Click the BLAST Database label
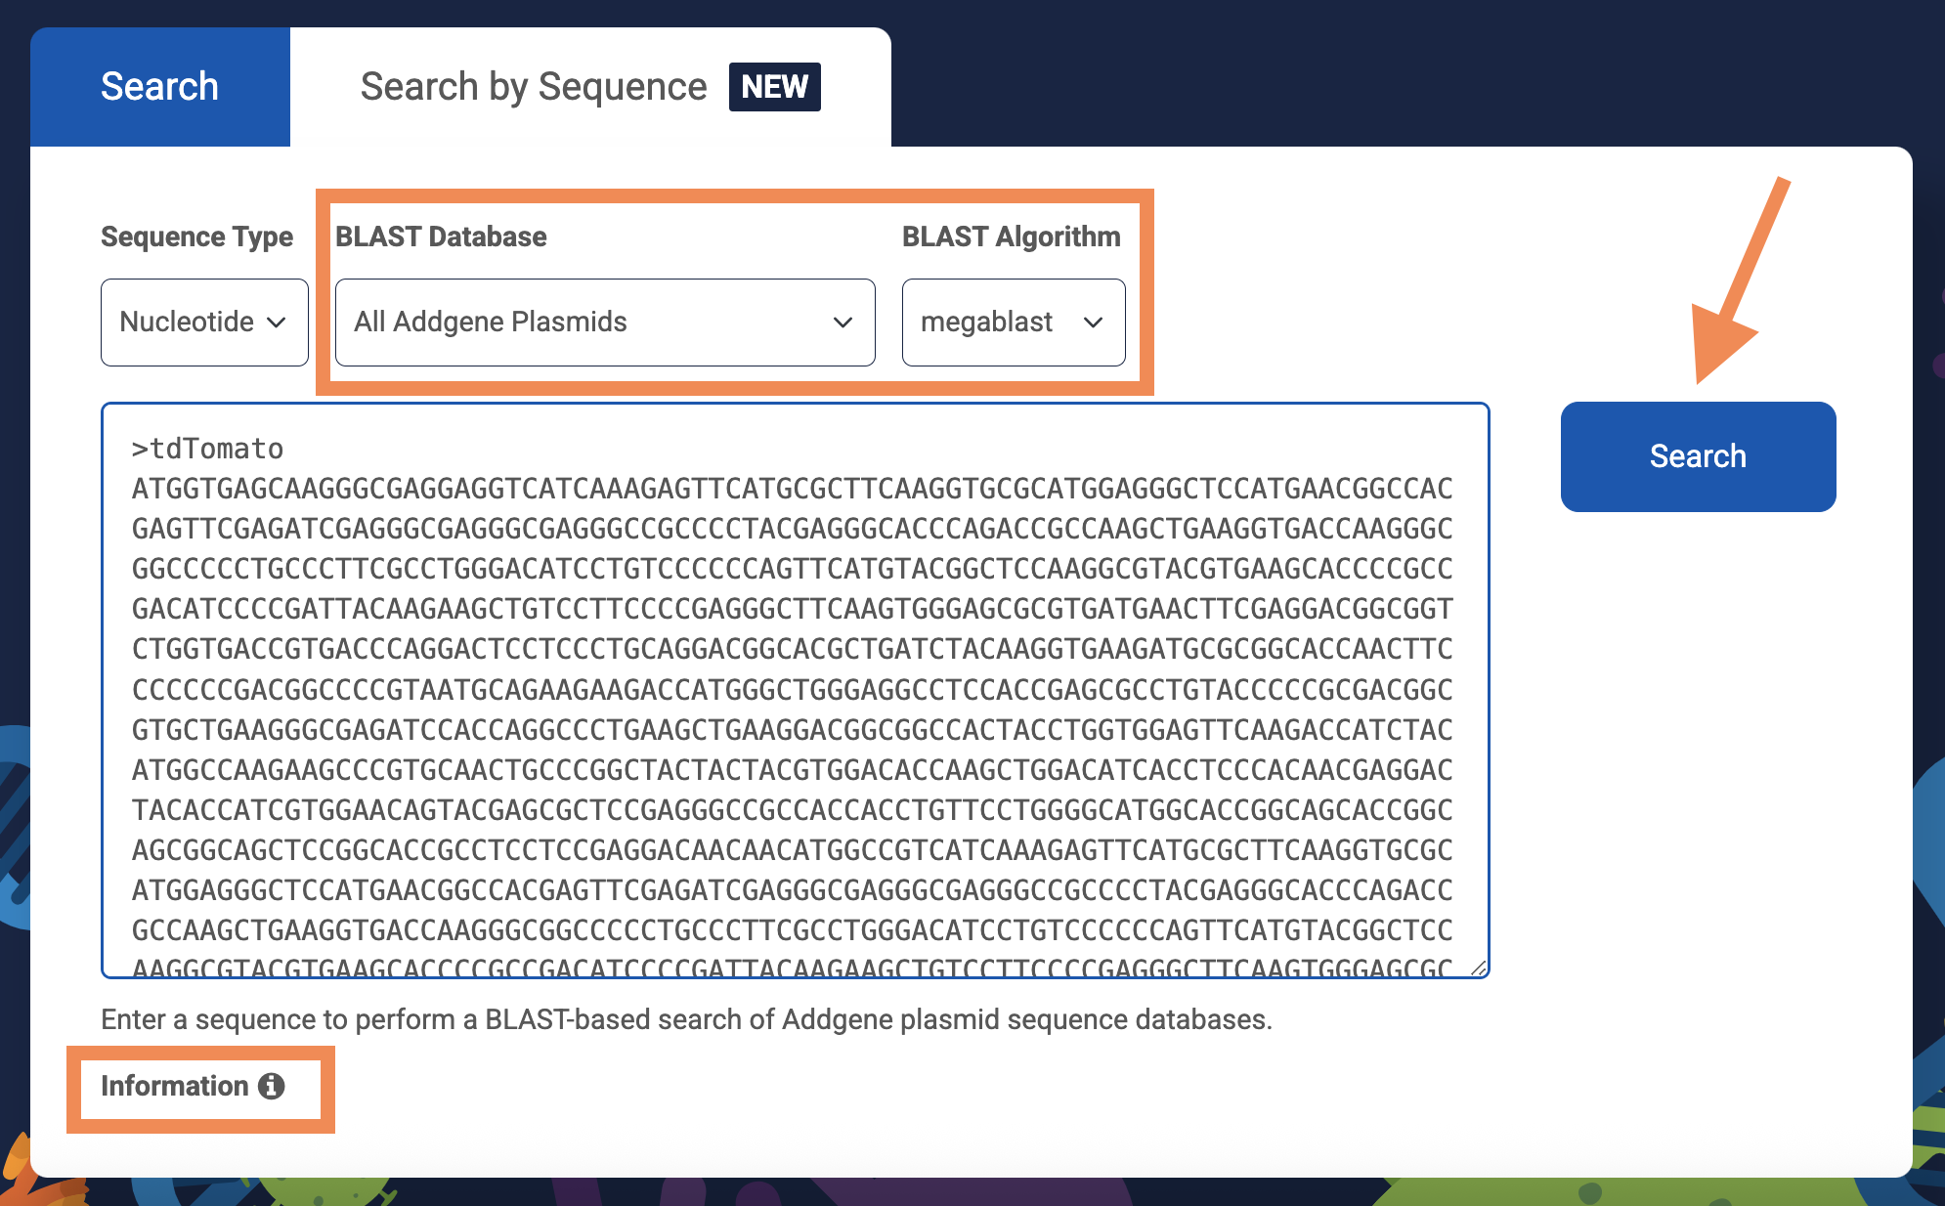 (x=441, y=237)
